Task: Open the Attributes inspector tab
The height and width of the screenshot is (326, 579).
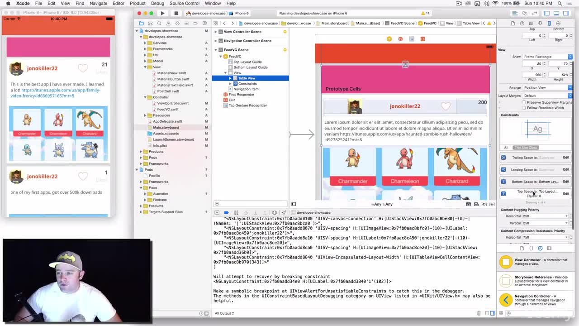Action: [x=540, y=23]
